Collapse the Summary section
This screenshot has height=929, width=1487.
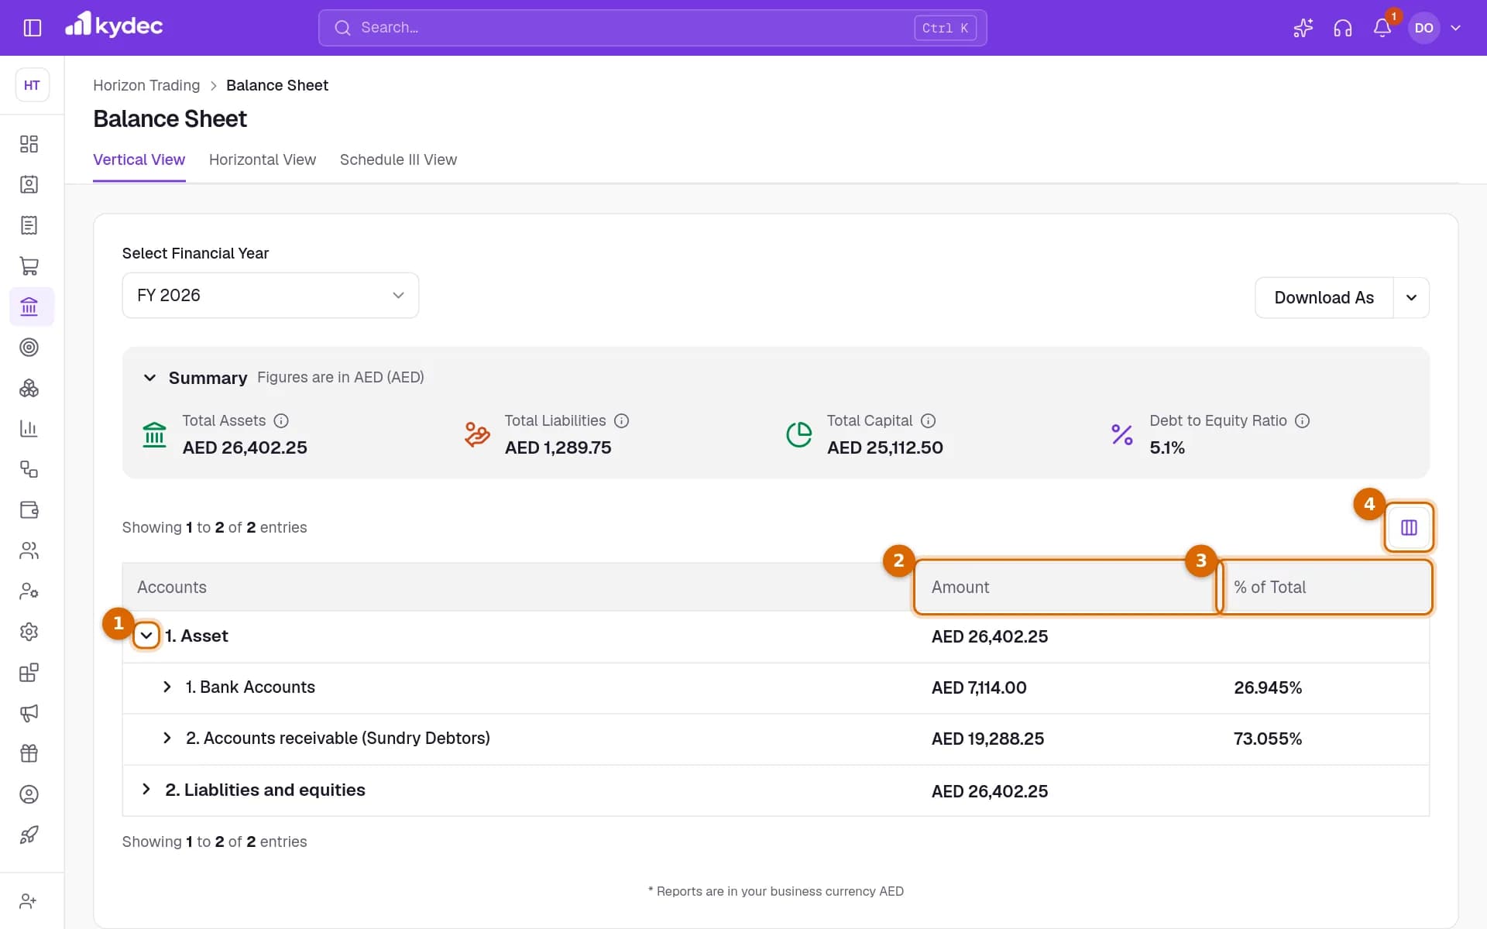(149, 378)
